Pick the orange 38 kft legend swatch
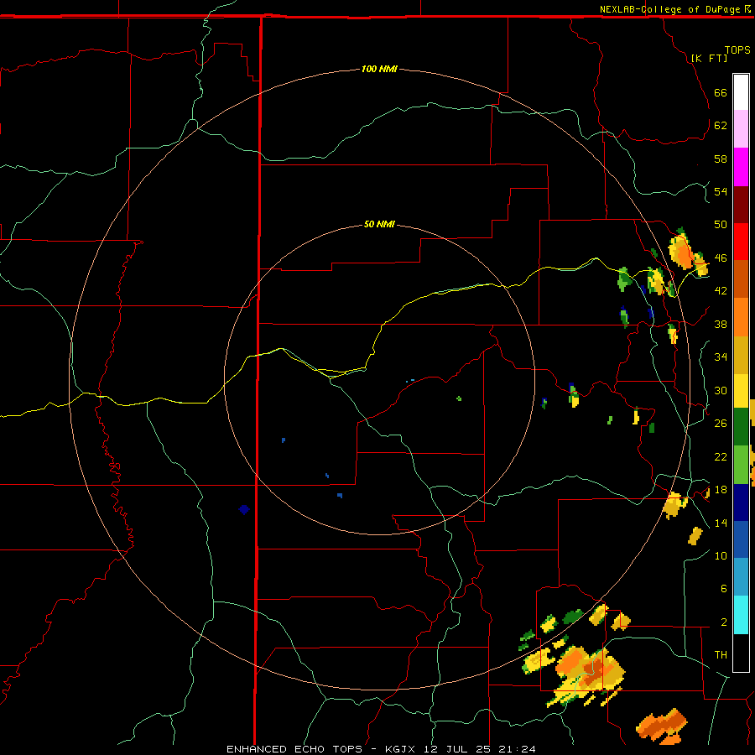Screen dimensions: 755x755 point(741,317)
